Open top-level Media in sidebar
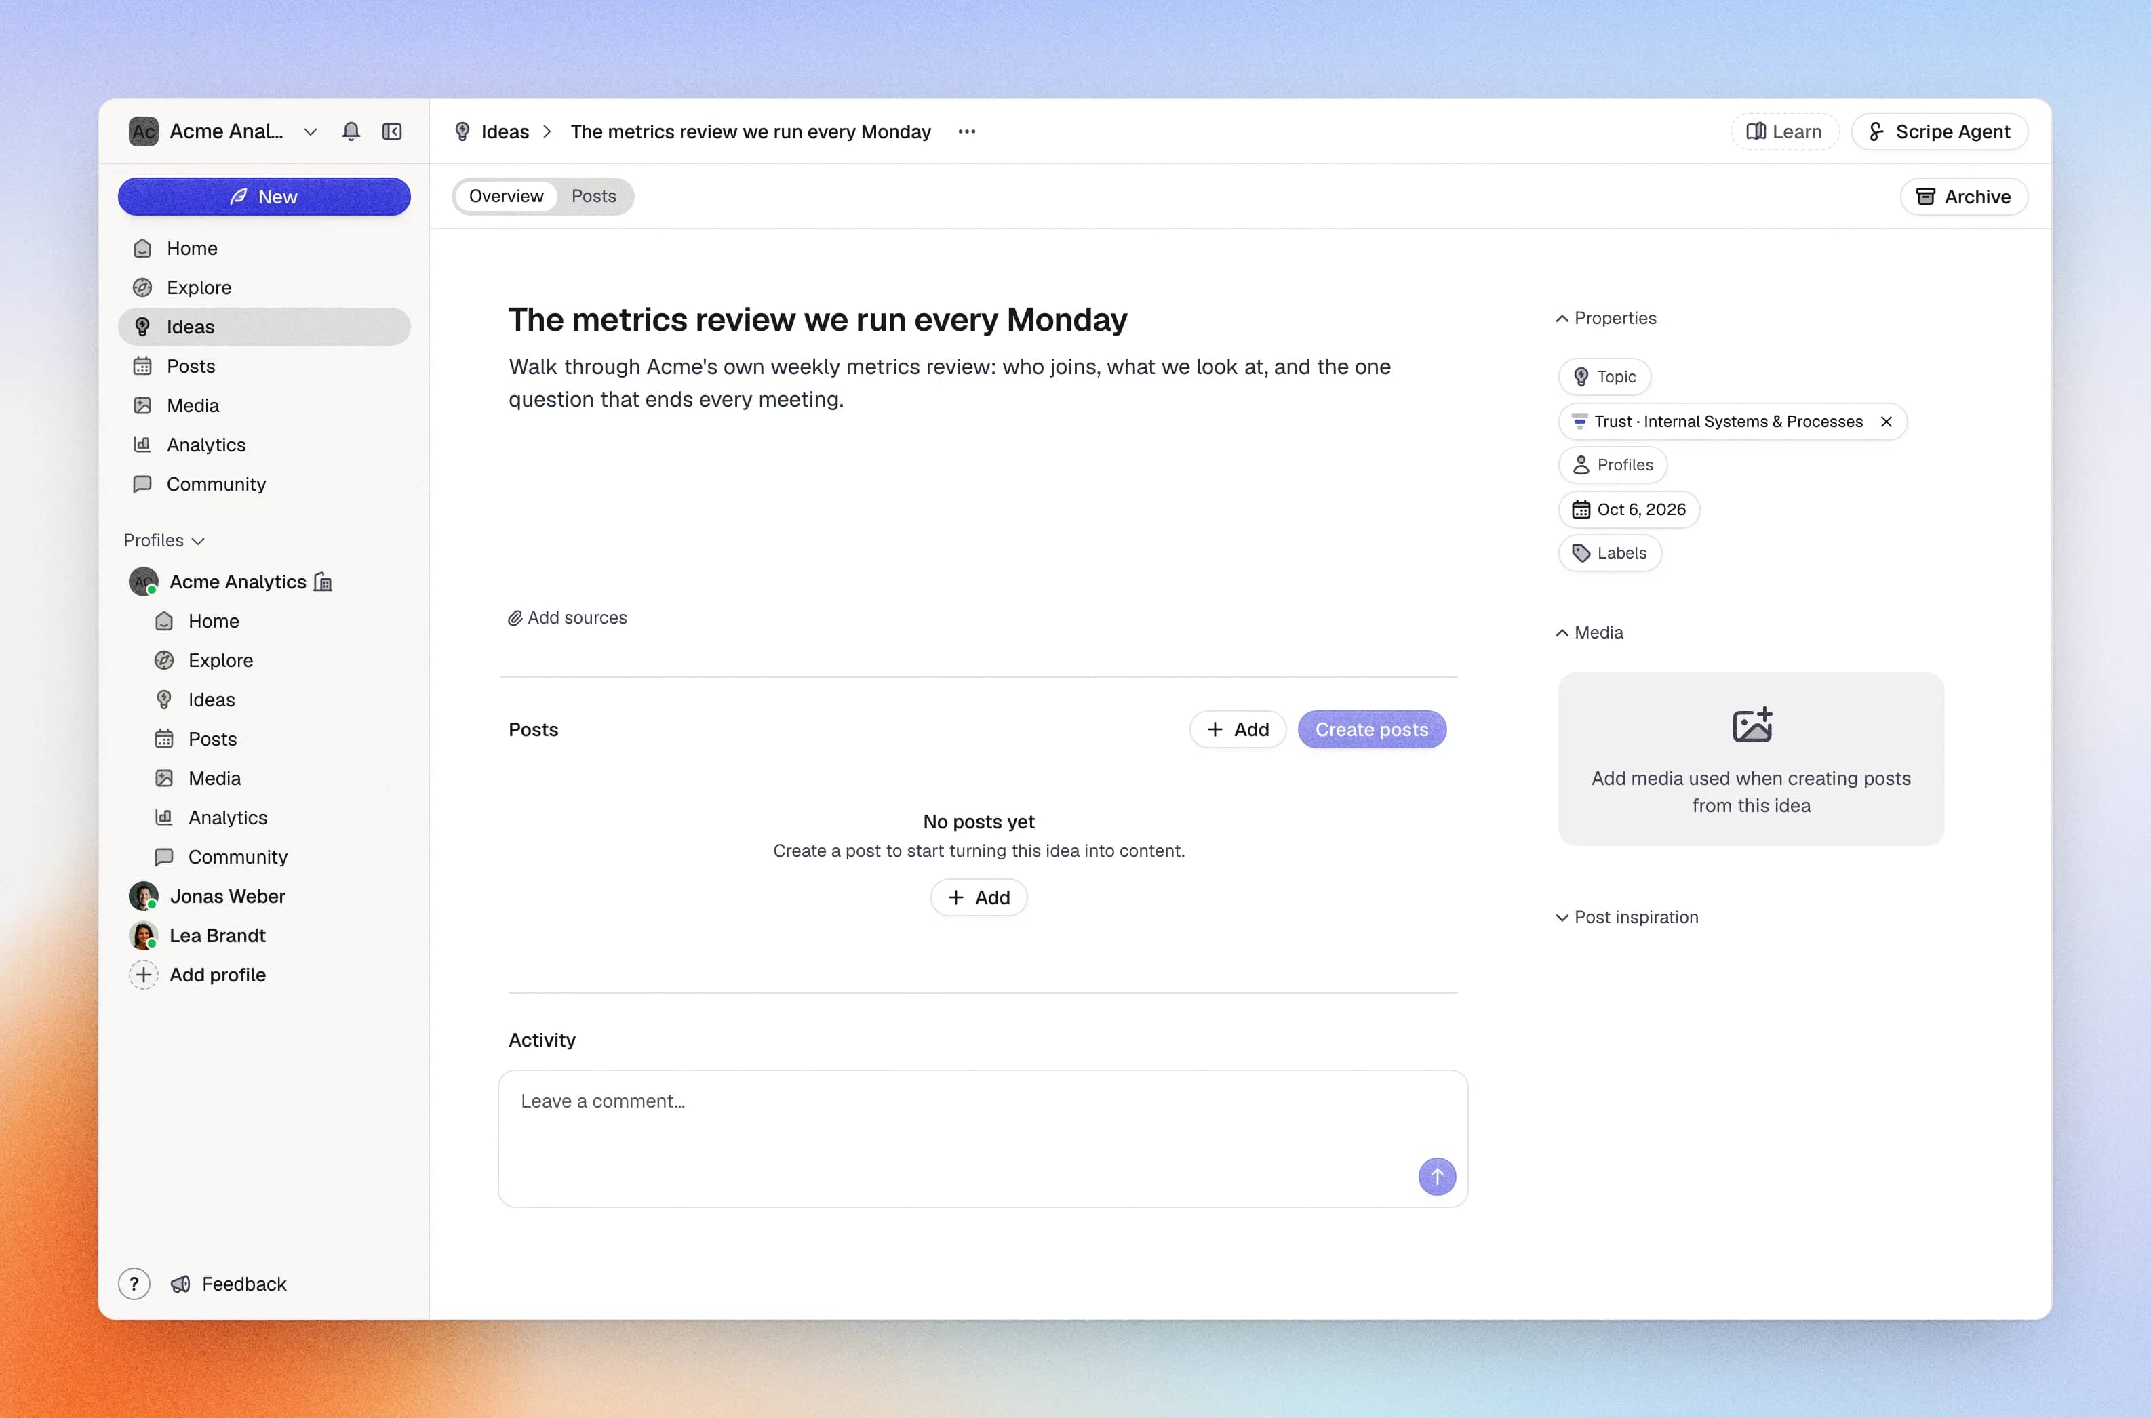 (x=264, y=405)
